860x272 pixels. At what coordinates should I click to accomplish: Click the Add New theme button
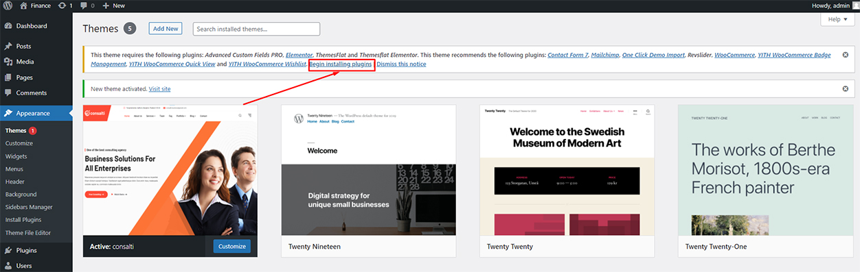point(166,29)
